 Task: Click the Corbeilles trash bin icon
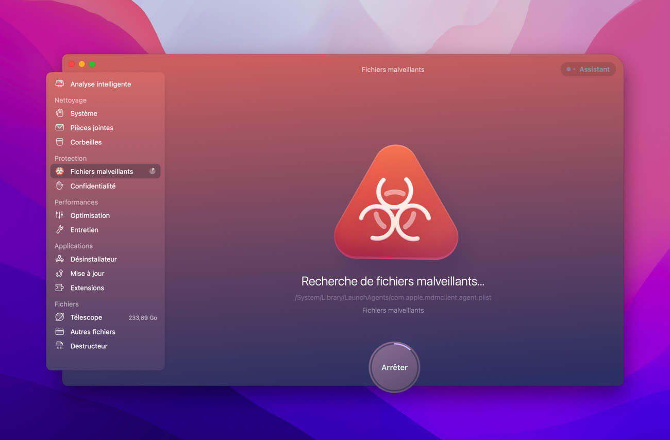(x=60, y=142)
